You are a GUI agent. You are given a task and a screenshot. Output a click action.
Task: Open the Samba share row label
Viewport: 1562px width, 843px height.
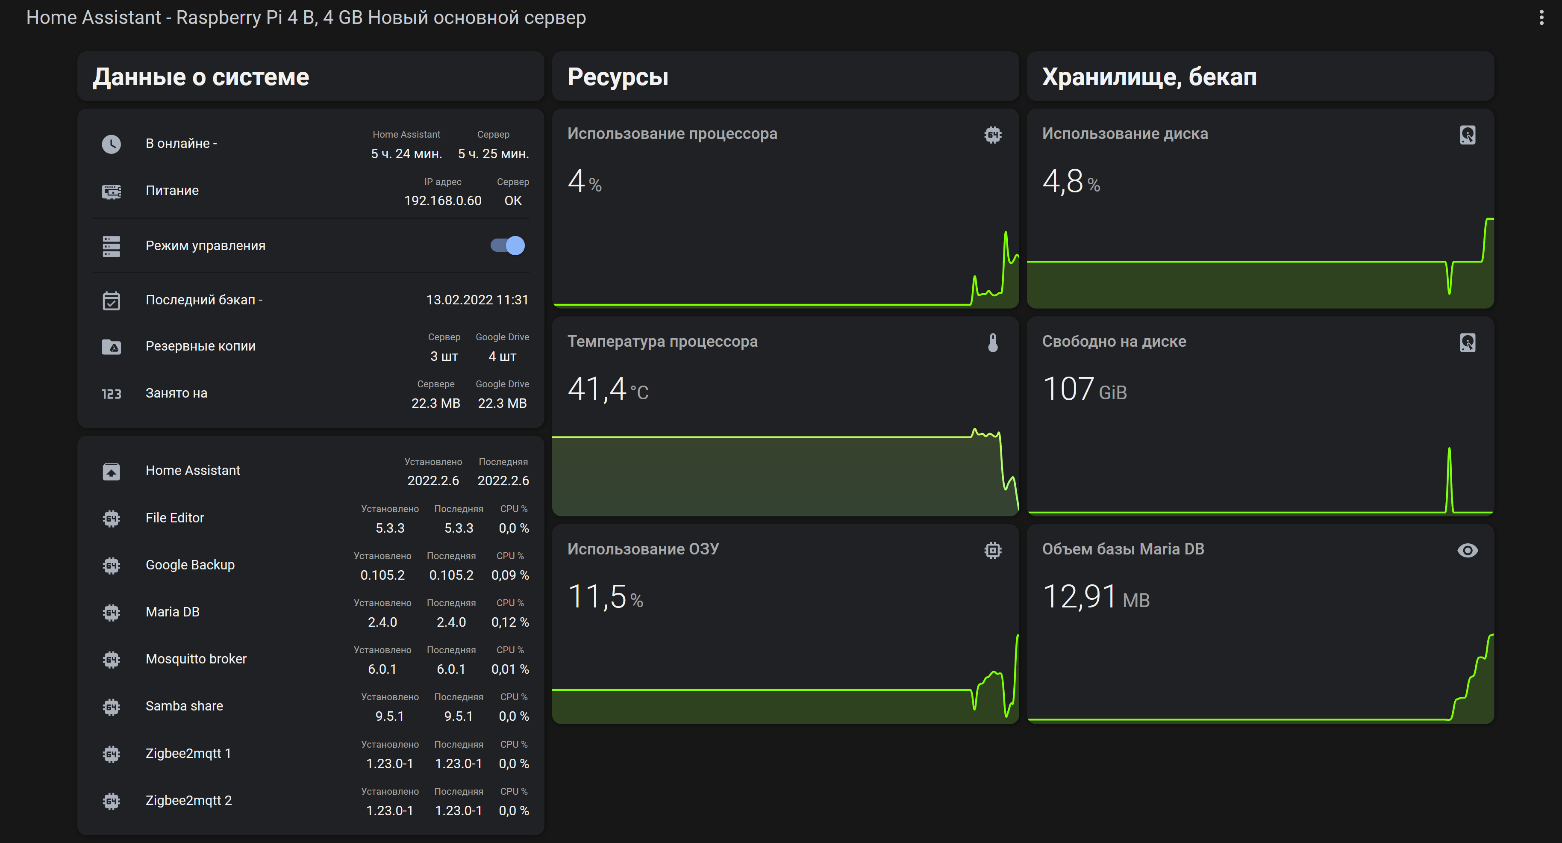[x=184, y=707]
